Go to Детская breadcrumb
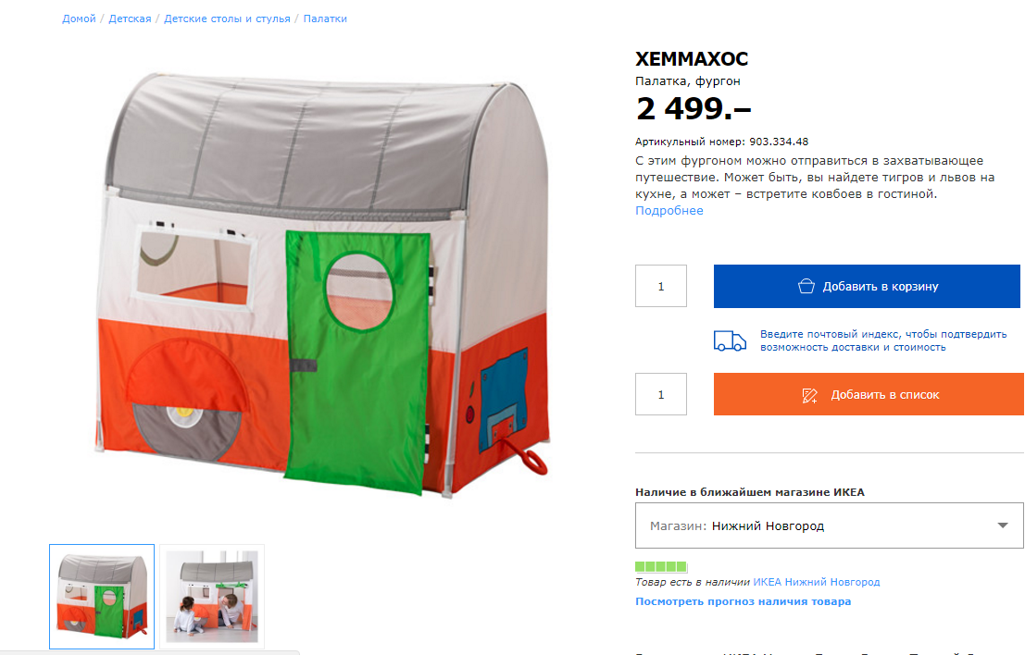The width and height of the screenshot is (1025, 655). coord(130,19)
